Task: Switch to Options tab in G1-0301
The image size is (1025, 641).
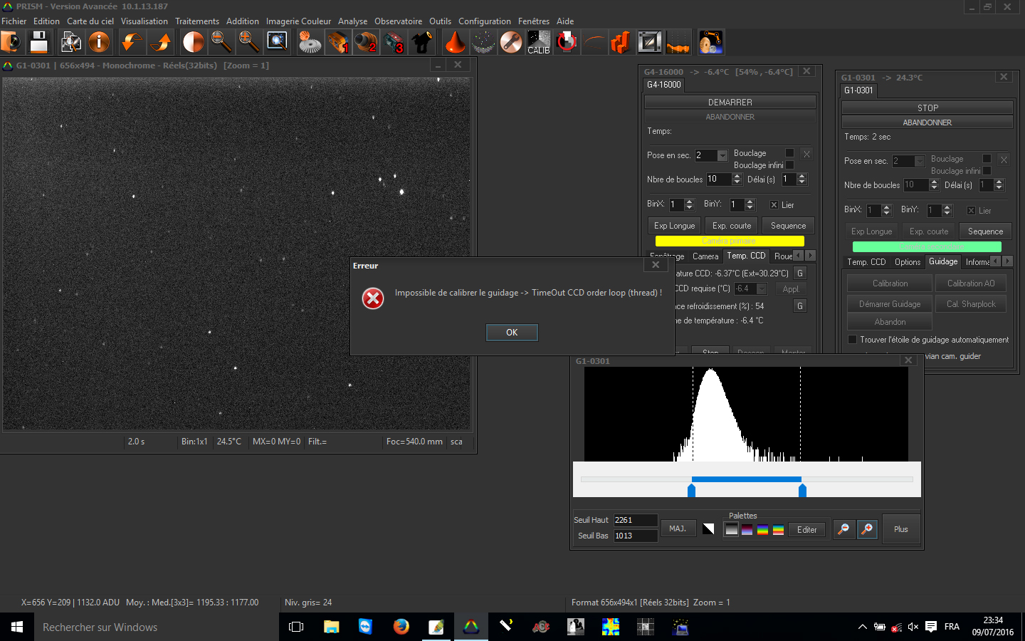Action: coord(908,262)
